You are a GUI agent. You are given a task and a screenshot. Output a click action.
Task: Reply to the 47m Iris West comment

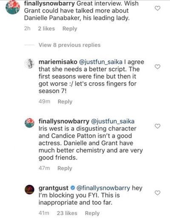tap(65, 168)
